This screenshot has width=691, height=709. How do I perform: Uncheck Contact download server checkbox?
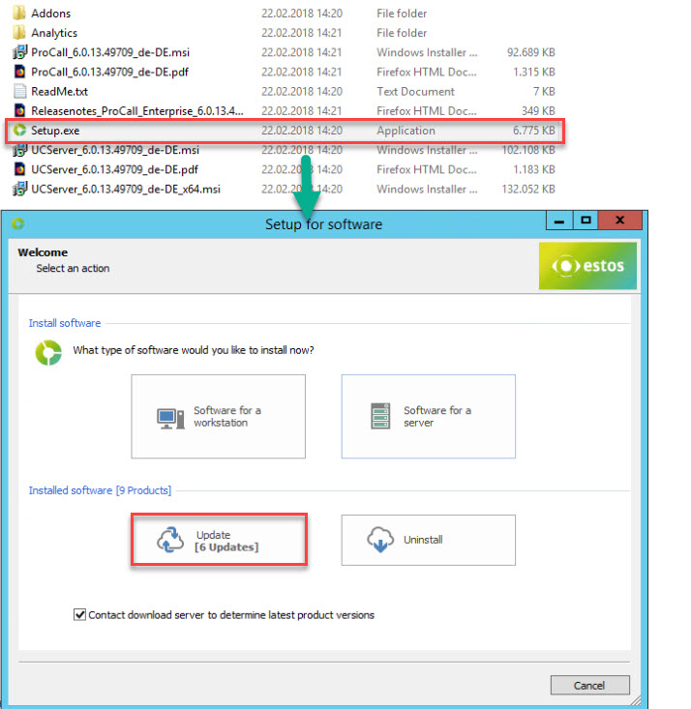pyautogui.click(x=79, y=614)
